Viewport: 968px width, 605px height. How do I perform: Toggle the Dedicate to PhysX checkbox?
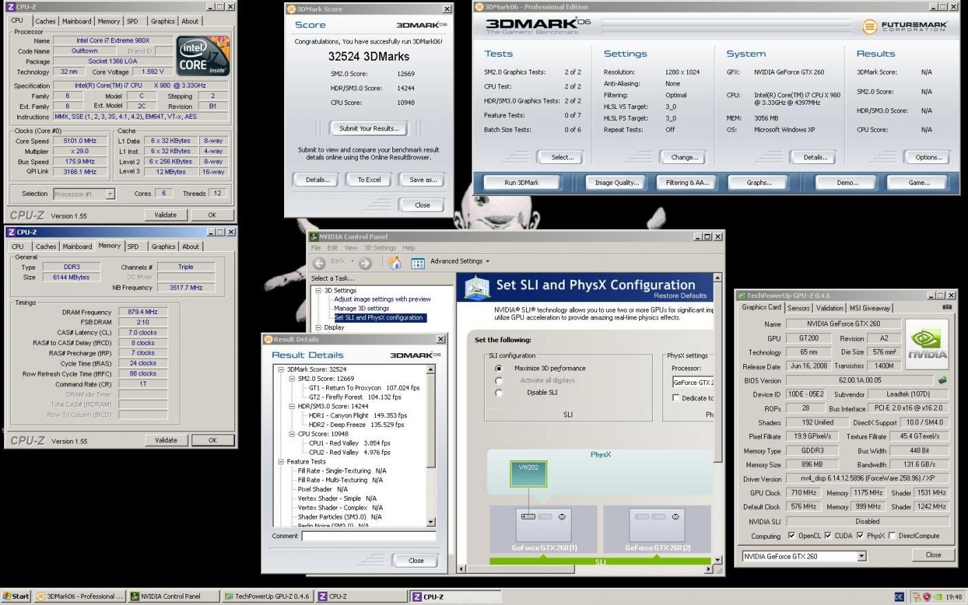point(676,398)
